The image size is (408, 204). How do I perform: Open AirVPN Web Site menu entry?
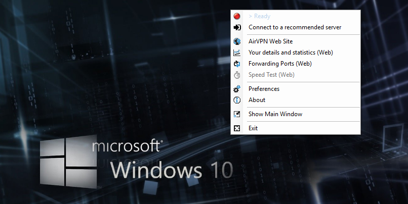(296, 41)
